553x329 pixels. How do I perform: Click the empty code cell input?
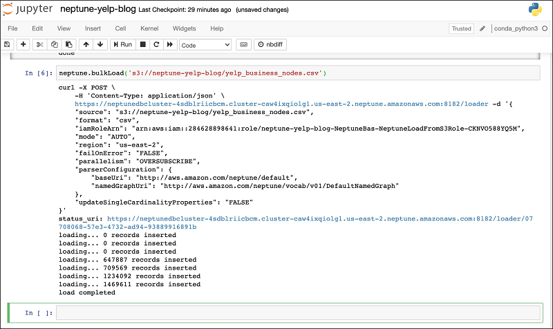(298, 313)
